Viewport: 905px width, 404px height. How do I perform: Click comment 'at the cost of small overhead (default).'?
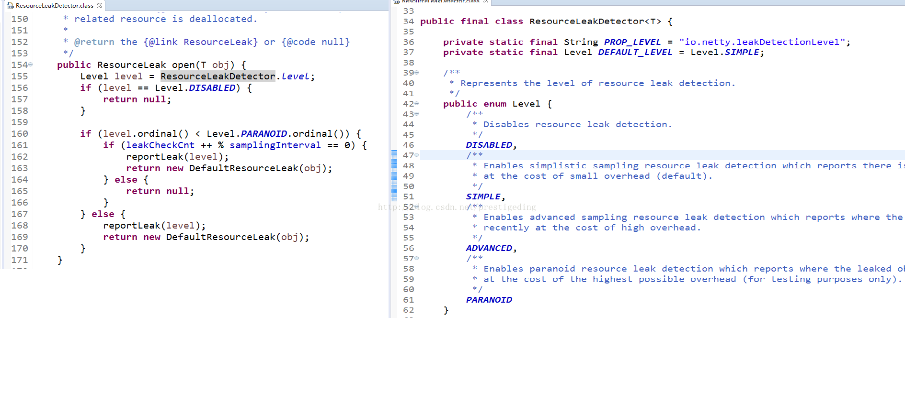[x=598, y=176]
